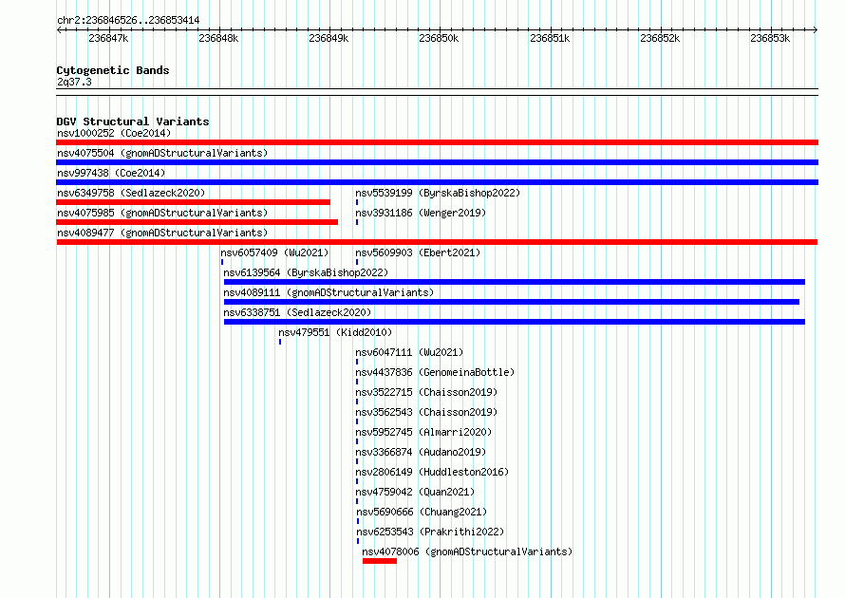Click the nsv6139564 (ByrskaBishop2022) blue bar
The image size is (845, 598).
point(514,282)
